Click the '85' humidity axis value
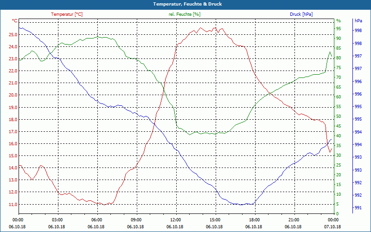The width and height of the screenshot is (371, 232). (339, 48)
